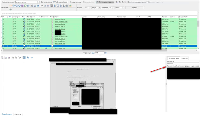Open api.sumsub.com link in row 25
The width and height of the screenshot is (200, 116).
[x=60, y=41]
